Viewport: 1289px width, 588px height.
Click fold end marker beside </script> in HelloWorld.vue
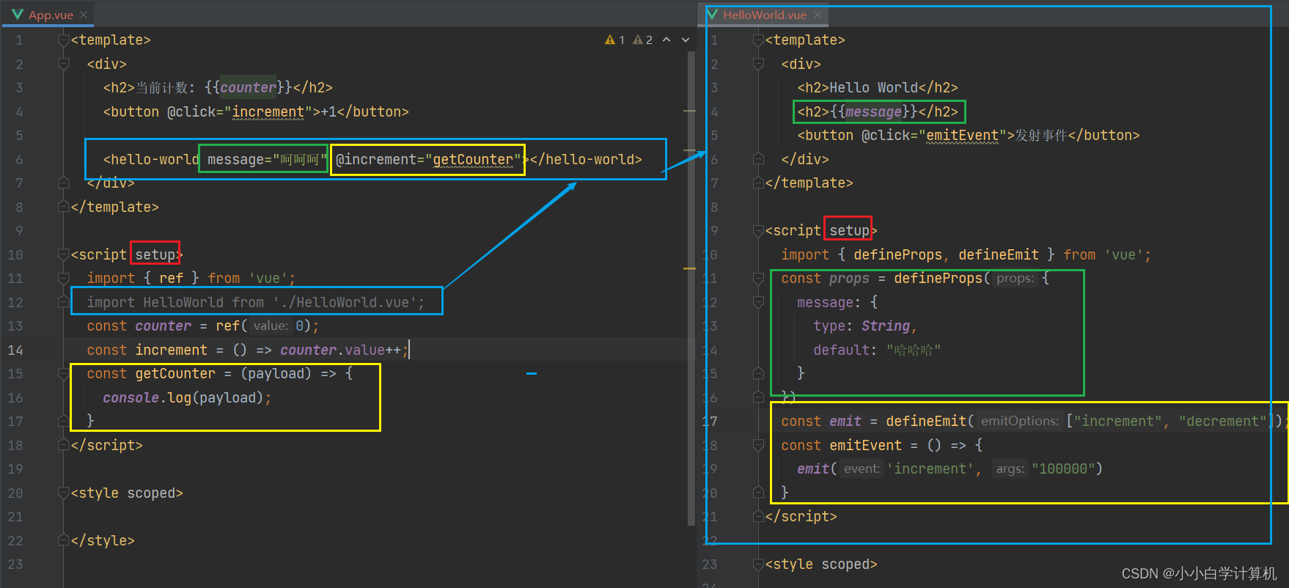758,517
